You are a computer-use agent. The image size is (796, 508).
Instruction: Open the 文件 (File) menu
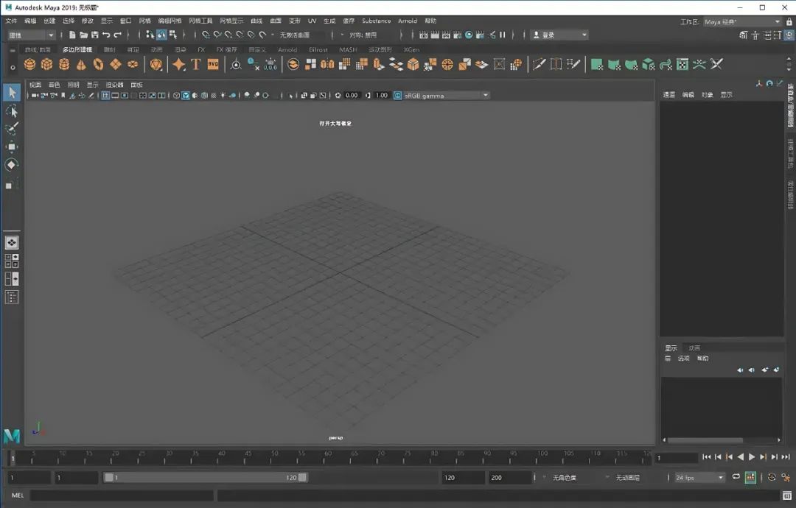11,21
